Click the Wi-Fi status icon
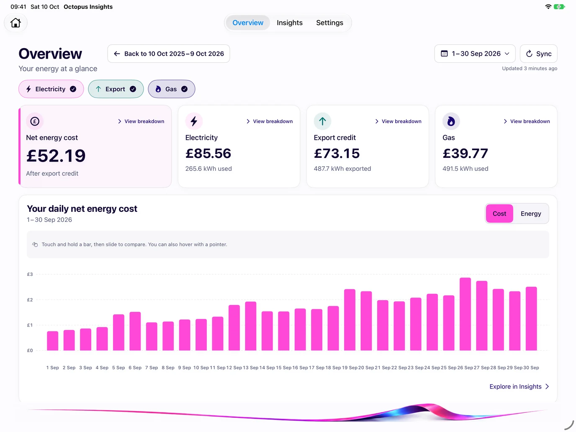 pyautogui.click(x=548, y=7)
